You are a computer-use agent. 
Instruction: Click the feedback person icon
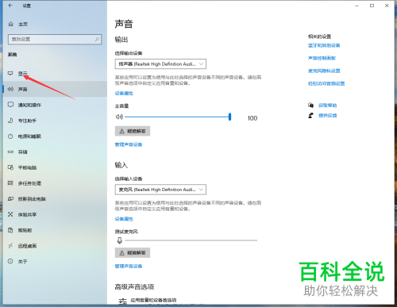coord(310,115)
